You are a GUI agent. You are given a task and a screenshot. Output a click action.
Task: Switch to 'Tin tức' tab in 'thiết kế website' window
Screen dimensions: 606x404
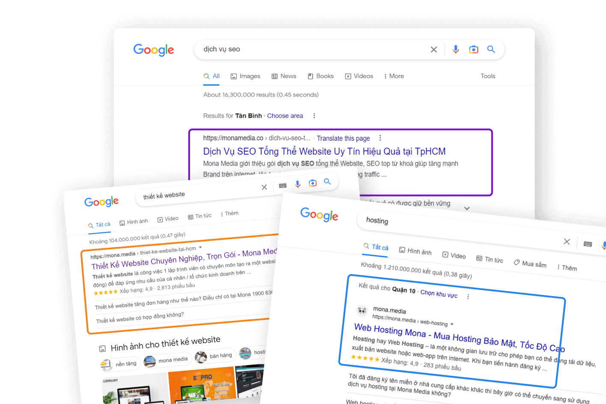200,216
